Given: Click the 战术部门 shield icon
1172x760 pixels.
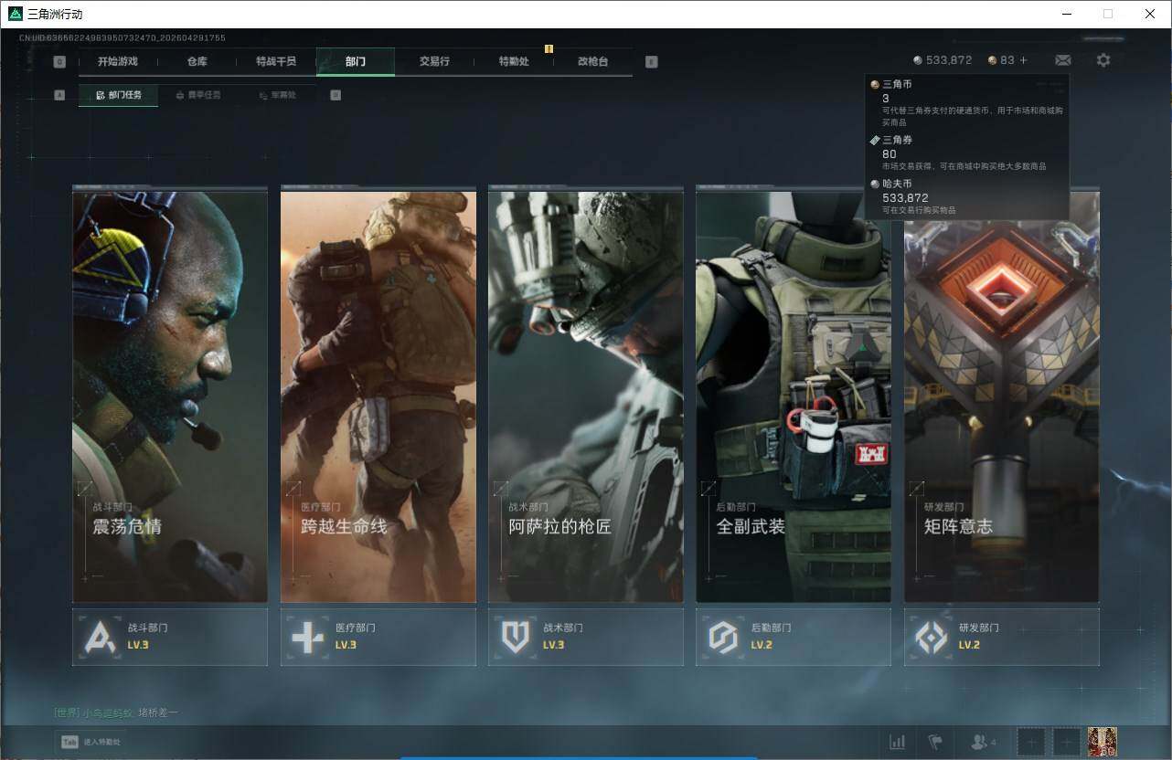Looking at the screenshot, I should pyautogui.click(x=516, y=637).
